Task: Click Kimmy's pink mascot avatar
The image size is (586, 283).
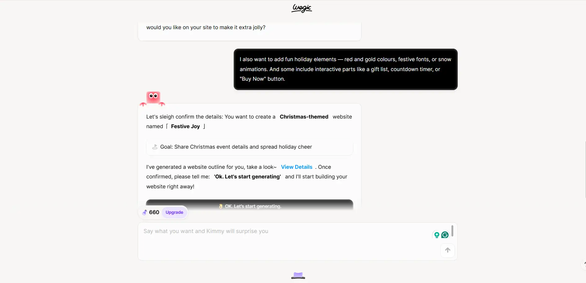Action: point(153,98)
